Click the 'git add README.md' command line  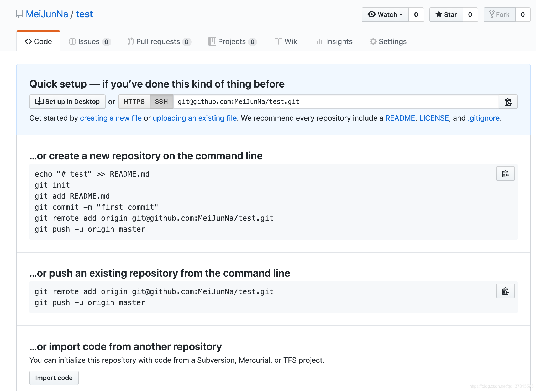[x=72, y=196]
